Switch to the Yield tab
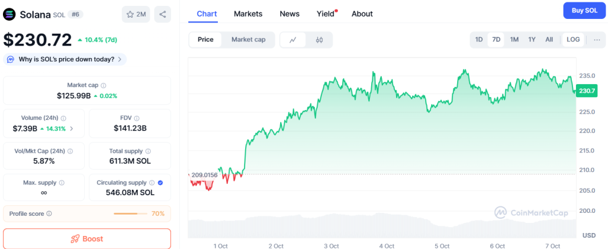The width and height of the screenshot is (608, 249). coord(326,14)
